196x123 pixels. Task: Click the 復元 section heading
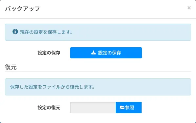click(11, 67)
